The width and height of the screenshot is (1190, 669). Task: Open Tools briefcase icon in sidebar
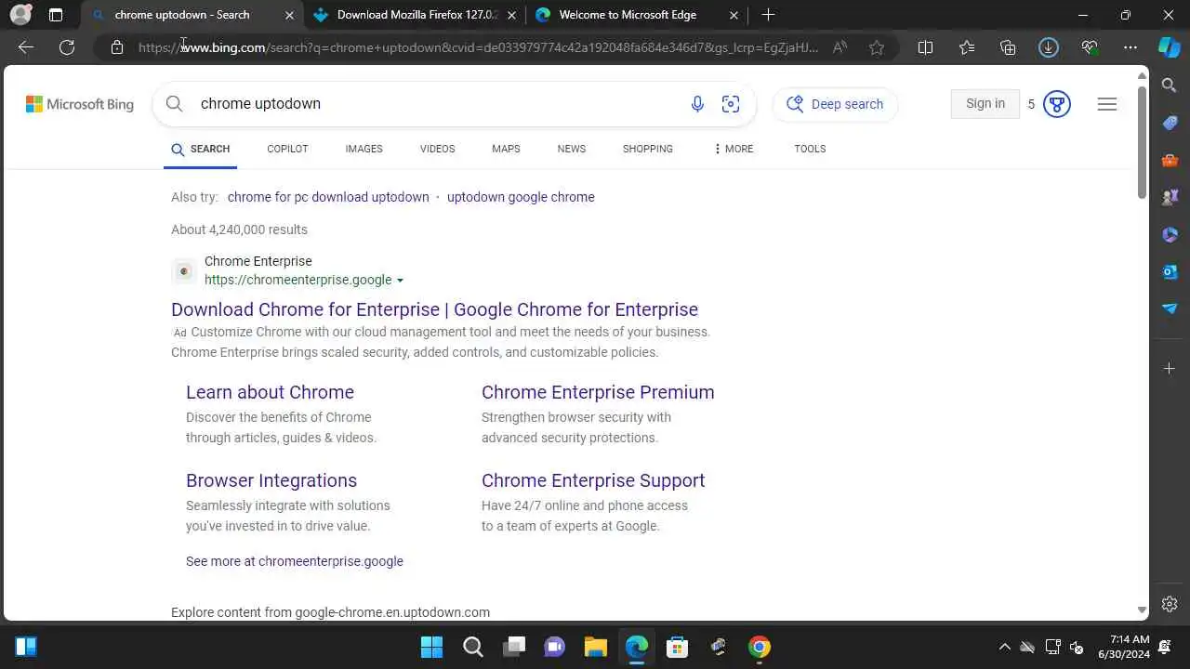(x=1170, y=160)
